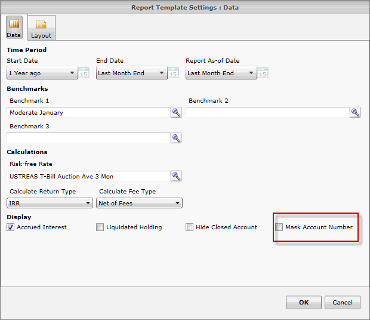Open the End Date dropdown list

(162, 73)
